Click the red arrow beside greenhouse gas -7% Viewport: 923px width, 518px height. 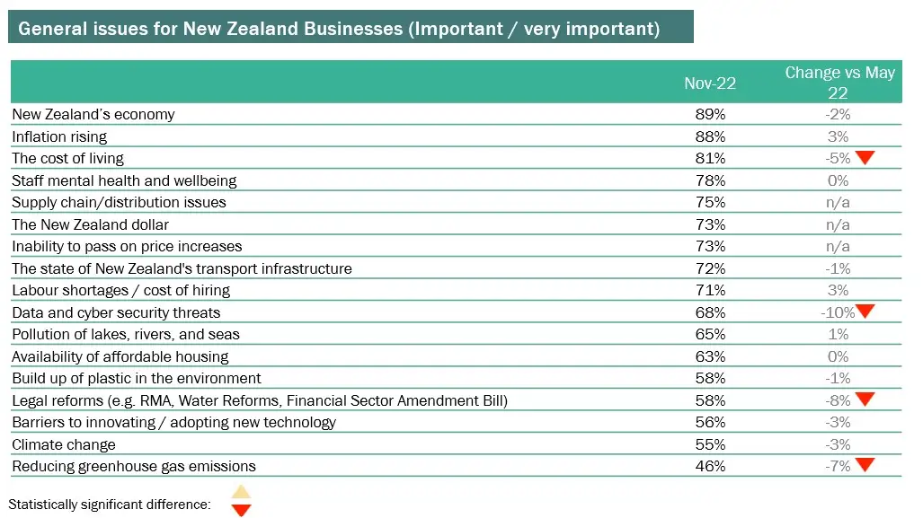(865, 465)
